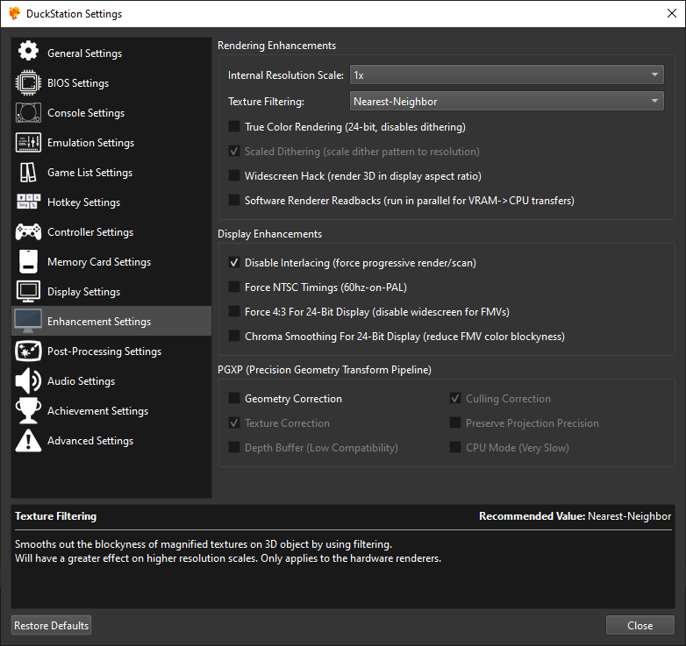The height and width of the screenshot is (646, 686).
Task: Click the Emulation Settings sliders icon
Action: (28, 143)
